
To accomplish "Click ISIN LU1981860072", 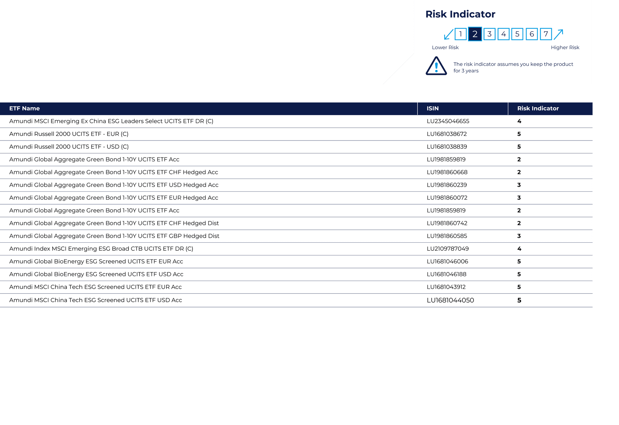I will coord(447,197).
